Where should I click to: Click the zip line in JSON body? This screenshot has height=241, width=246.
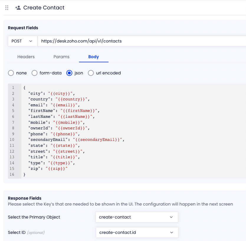[48, 169]
